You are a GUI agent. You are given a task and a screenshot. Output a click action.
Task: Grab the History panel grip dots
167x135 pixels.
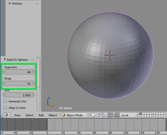[x=37, y=4]
